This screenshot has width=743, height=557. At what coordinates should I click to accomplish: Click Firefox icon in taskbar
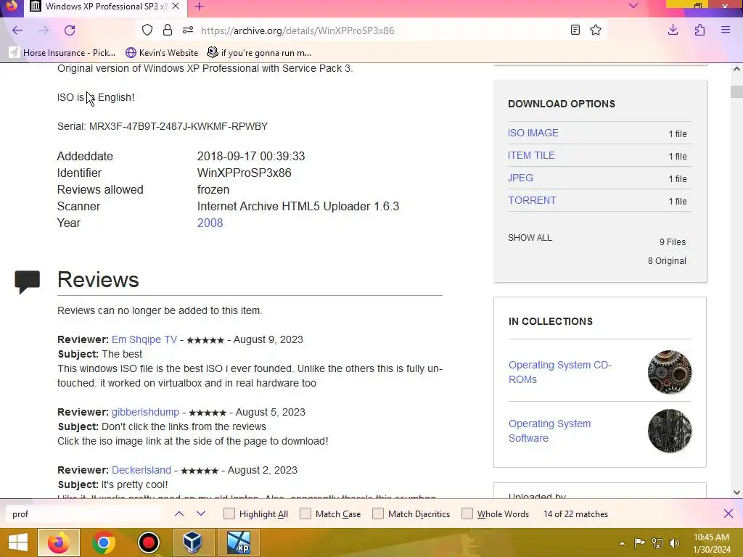click(x=59, y=542)
